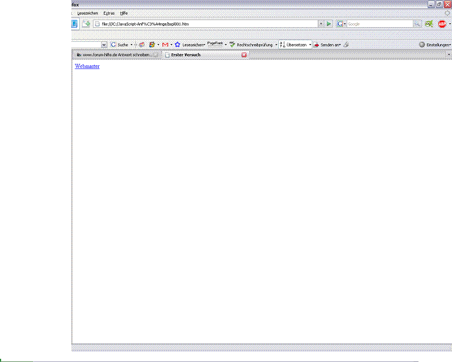
Task: Click the Gmail M toolbar icon
Action: pyautogui.click(x=165, y=45)
